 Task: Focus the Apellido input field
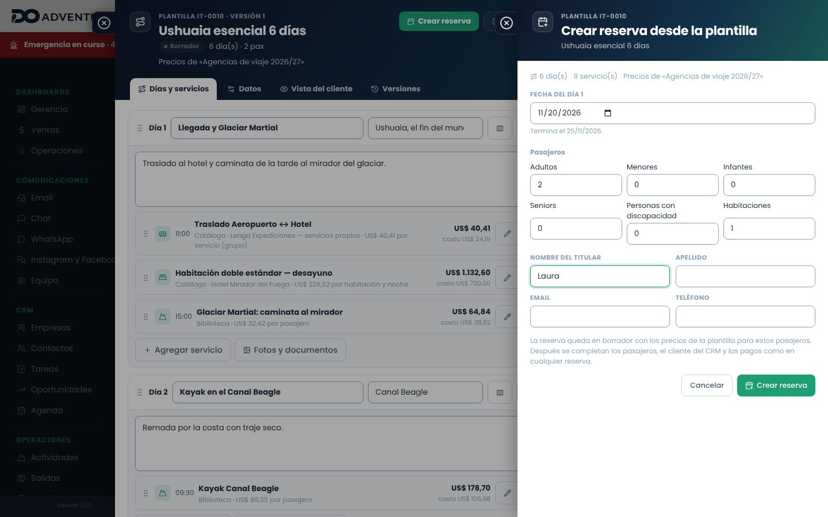[x=745, y=276]
